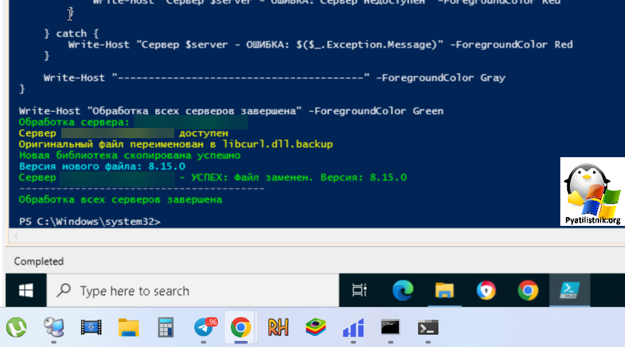Open Task View on inner taskbar
This screenshot has width=625, height=347.
(359, 291)
